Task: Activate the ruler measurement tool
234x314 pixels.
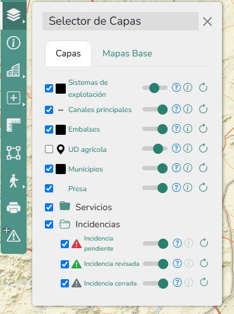Action: 13,125
